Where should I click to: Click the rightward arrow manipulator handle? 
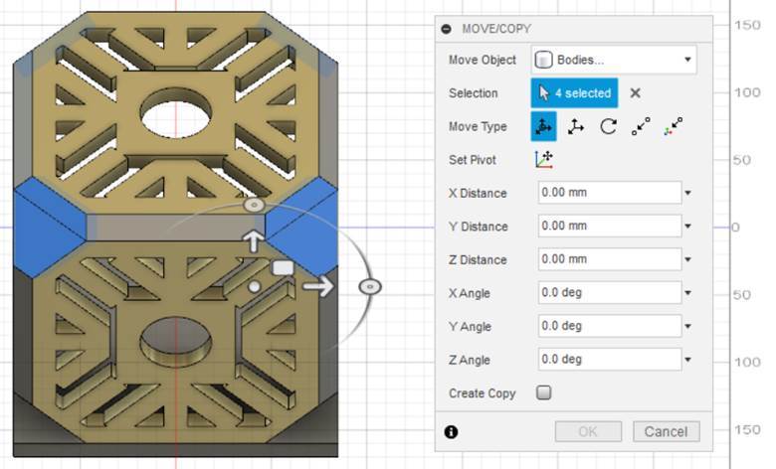(x=318, y=286)
